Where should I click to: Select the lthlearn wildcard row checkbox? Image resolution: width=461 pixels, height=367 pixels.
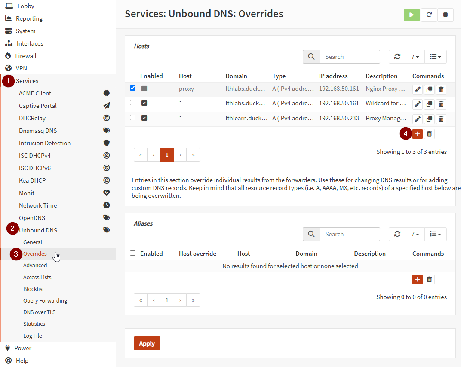click(x=132, y=117)
